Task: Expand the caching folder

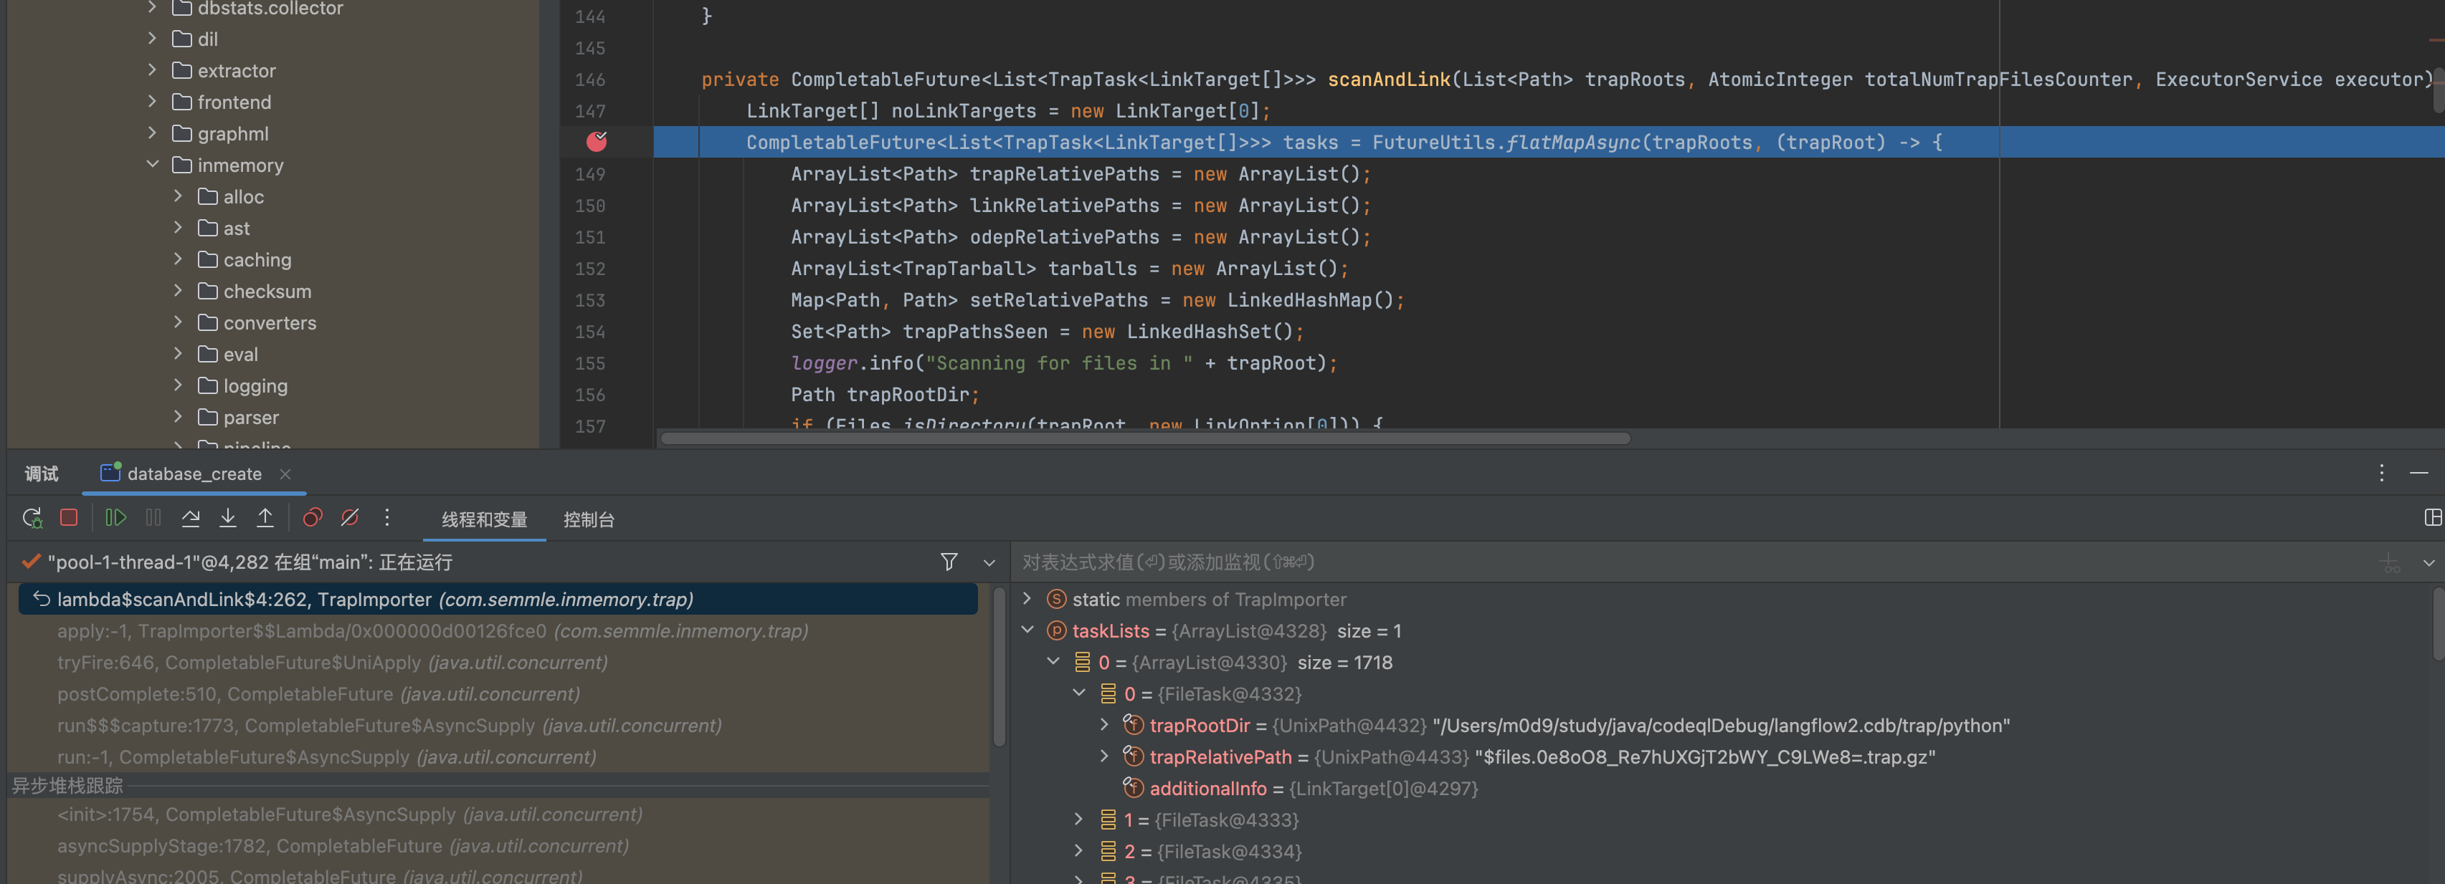Action: [x=178, y=259]
